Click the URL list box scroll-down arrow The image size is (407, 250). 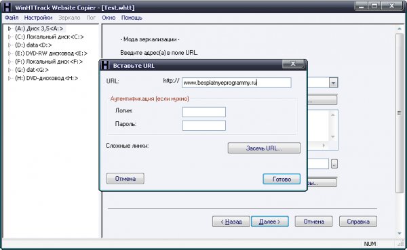pos(333,137)
